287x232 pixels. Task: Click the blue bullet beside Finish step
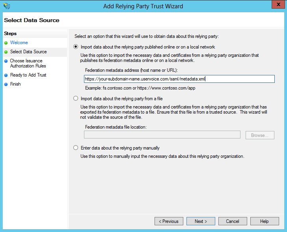[x=6, y=84]
